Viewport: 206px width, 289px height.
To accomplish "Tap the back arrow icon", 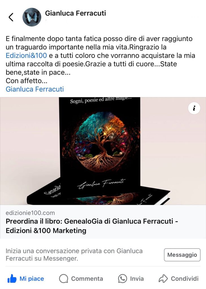I will pyautogui.click(x=11, y=17).
